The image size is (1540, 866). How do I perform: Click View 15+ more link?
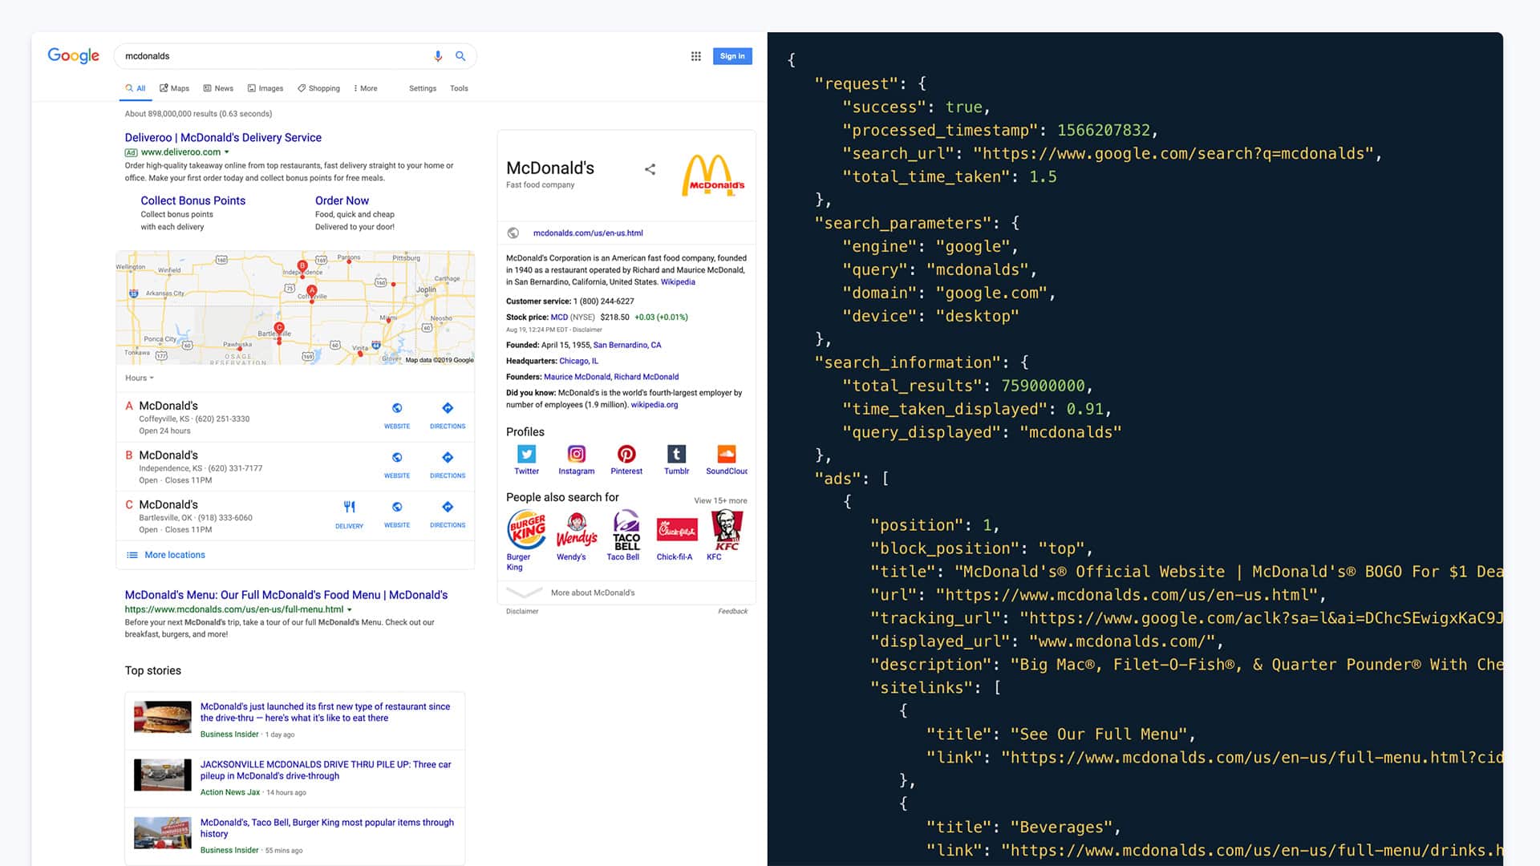pos(720,500)
